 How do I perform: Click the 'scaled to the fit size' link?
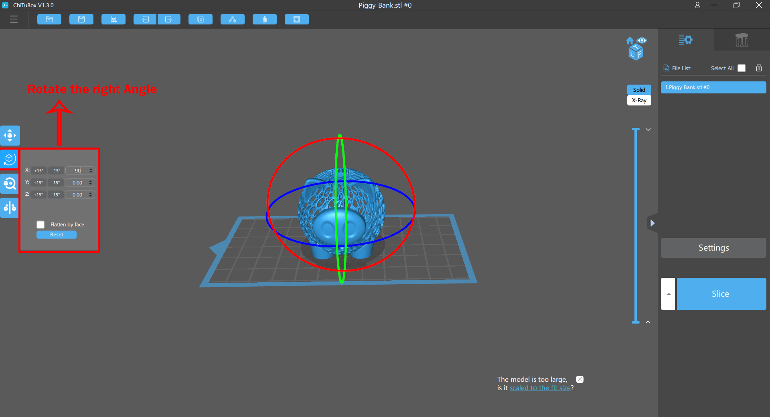pyautogui.click(x=540, y=388)
